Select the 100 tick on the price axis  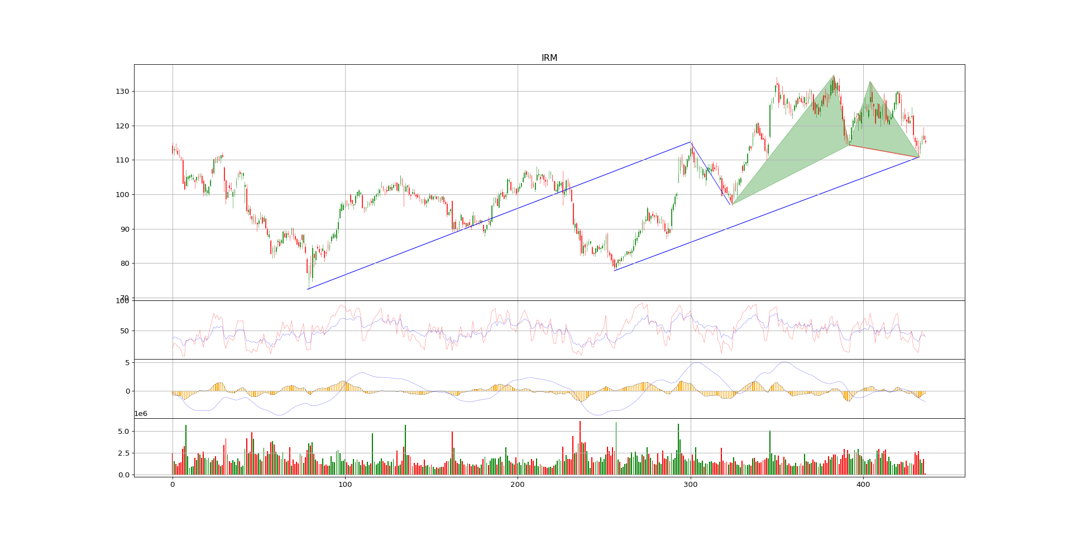click(x=123, y=195)
